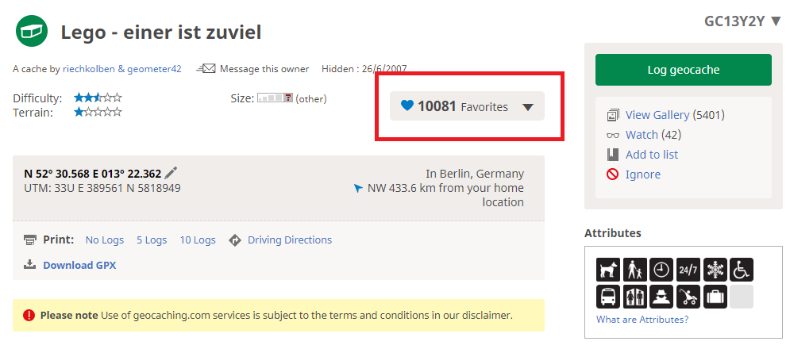
Task: Open the GC13Y2Y code dropdown arrow
Action: click(776, 21)
